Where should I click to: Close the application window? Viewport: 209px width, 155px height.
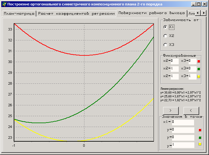tap(204, 4)
